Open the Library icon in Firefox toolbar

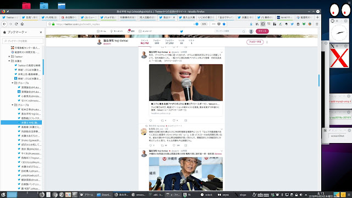257,24
